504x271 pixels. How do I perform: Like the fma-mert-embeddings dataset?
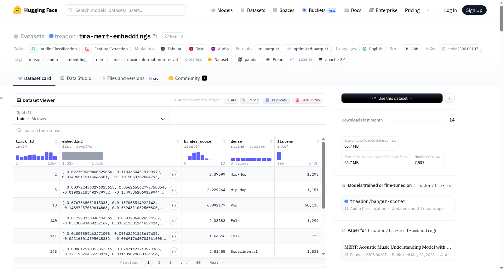click(170, 36)
